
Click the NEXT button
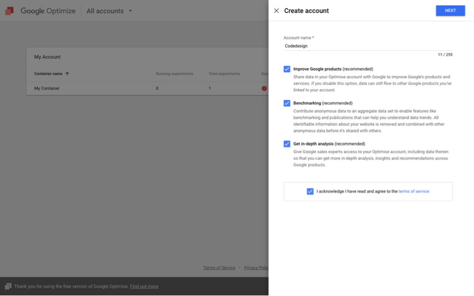450,10
